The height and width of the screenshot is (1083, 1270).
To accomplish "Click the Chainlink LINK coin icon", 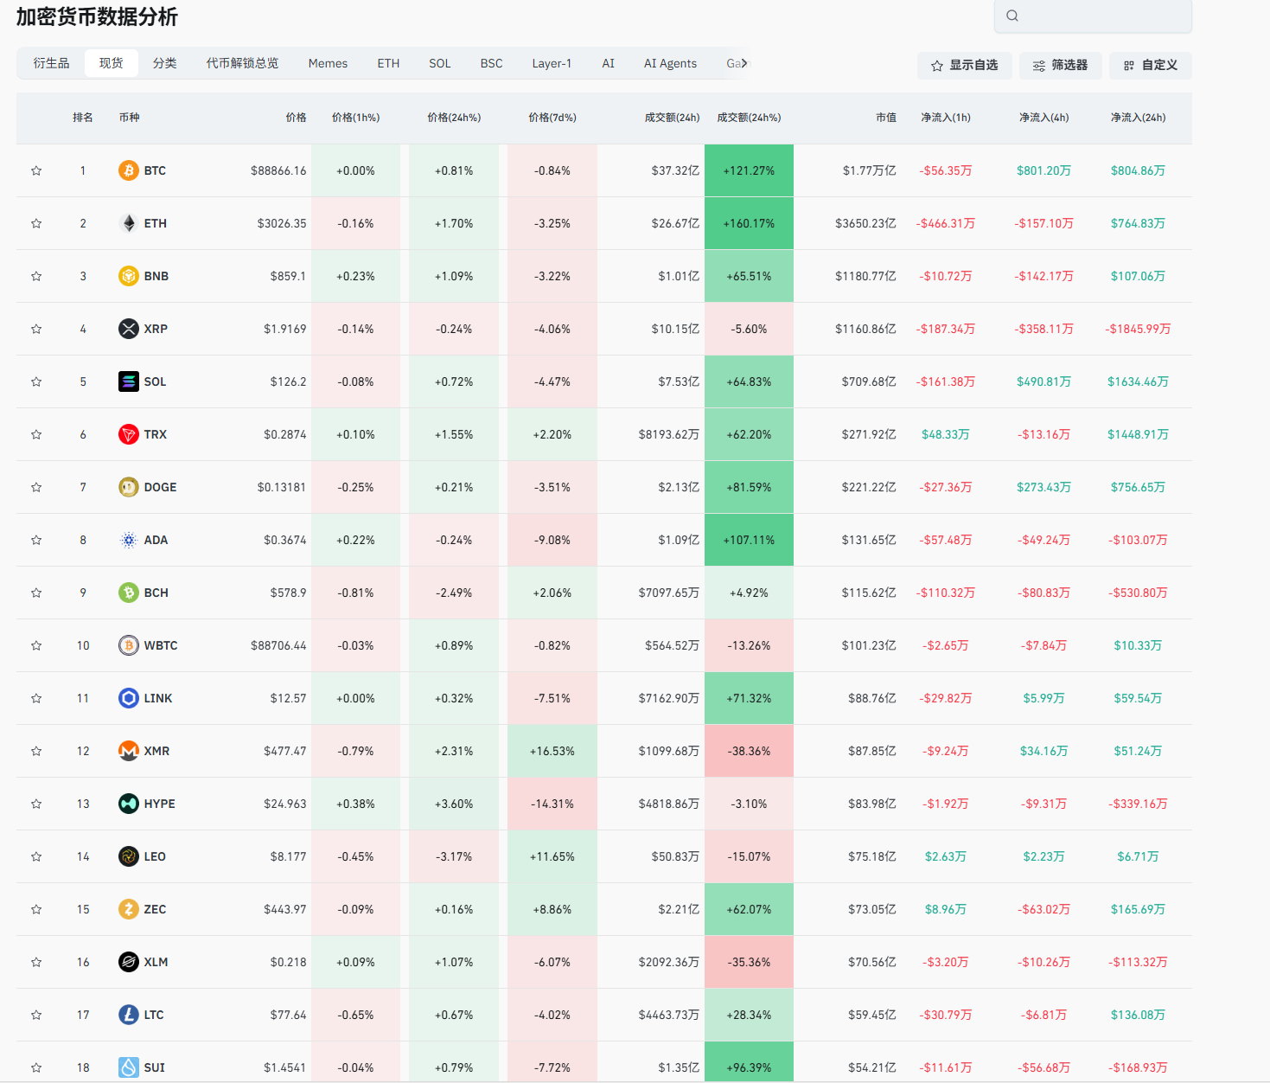I will pos(128,698).
